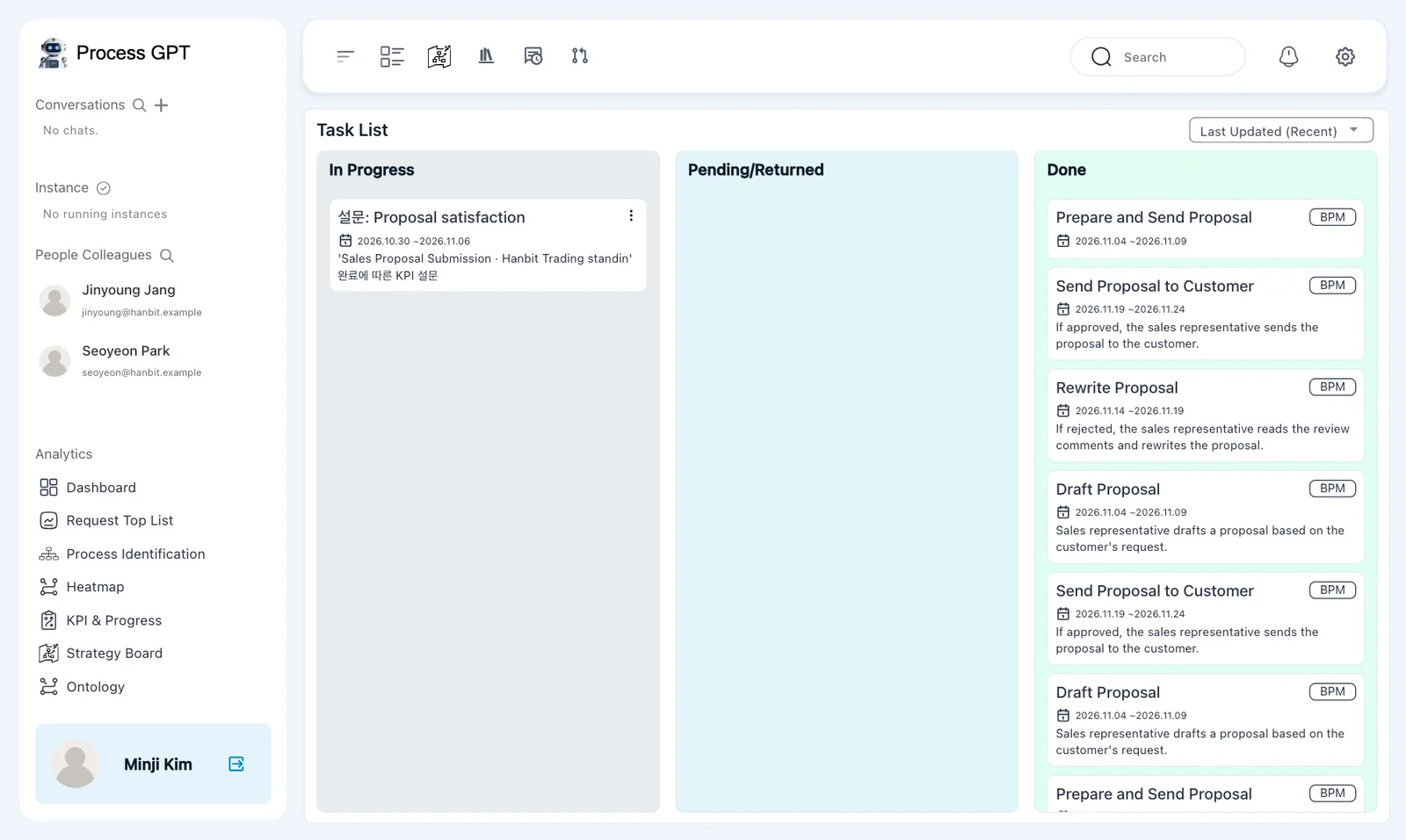The image size is (1406, 840).
Task: Click the Search input field
Action: (1157, 57)
